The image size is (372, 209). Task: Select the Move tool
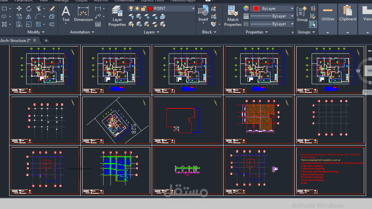19,9
